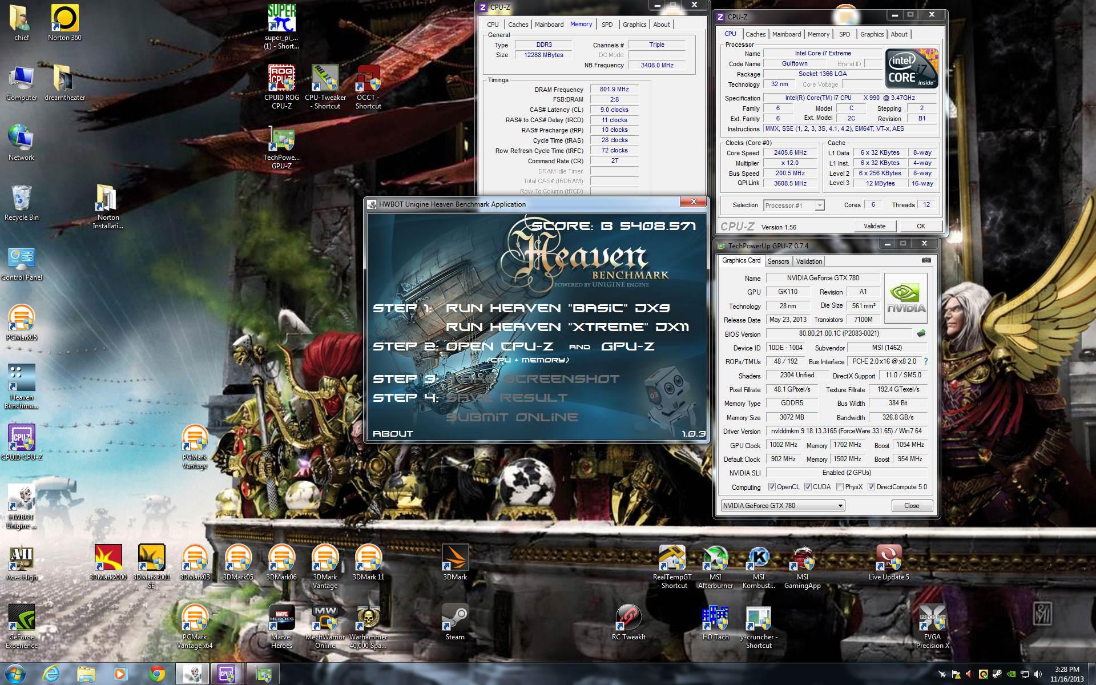
Task: Run Heaven "Basic" DX9 benchmark
Action: (557, 308)
